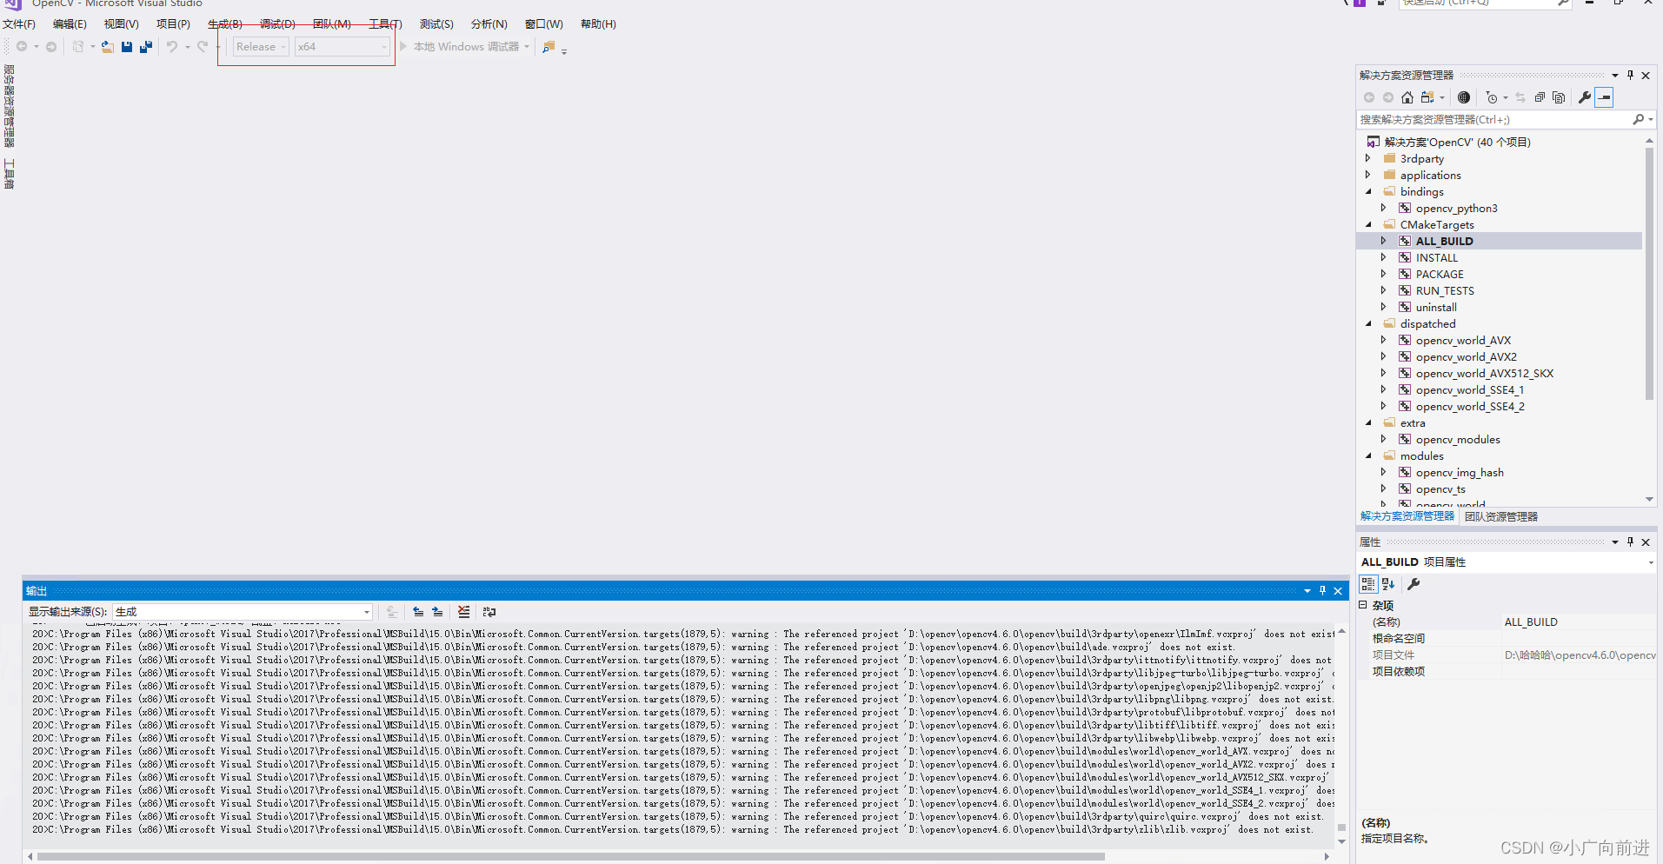
Task: Click the Collapse All icon in Solution Explorer
Action: [x=1540, y=97]
